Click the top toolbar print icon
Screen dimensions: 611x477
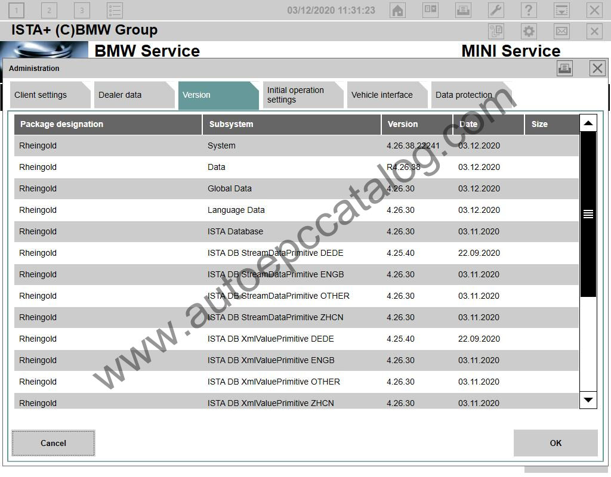click(463, 10)
